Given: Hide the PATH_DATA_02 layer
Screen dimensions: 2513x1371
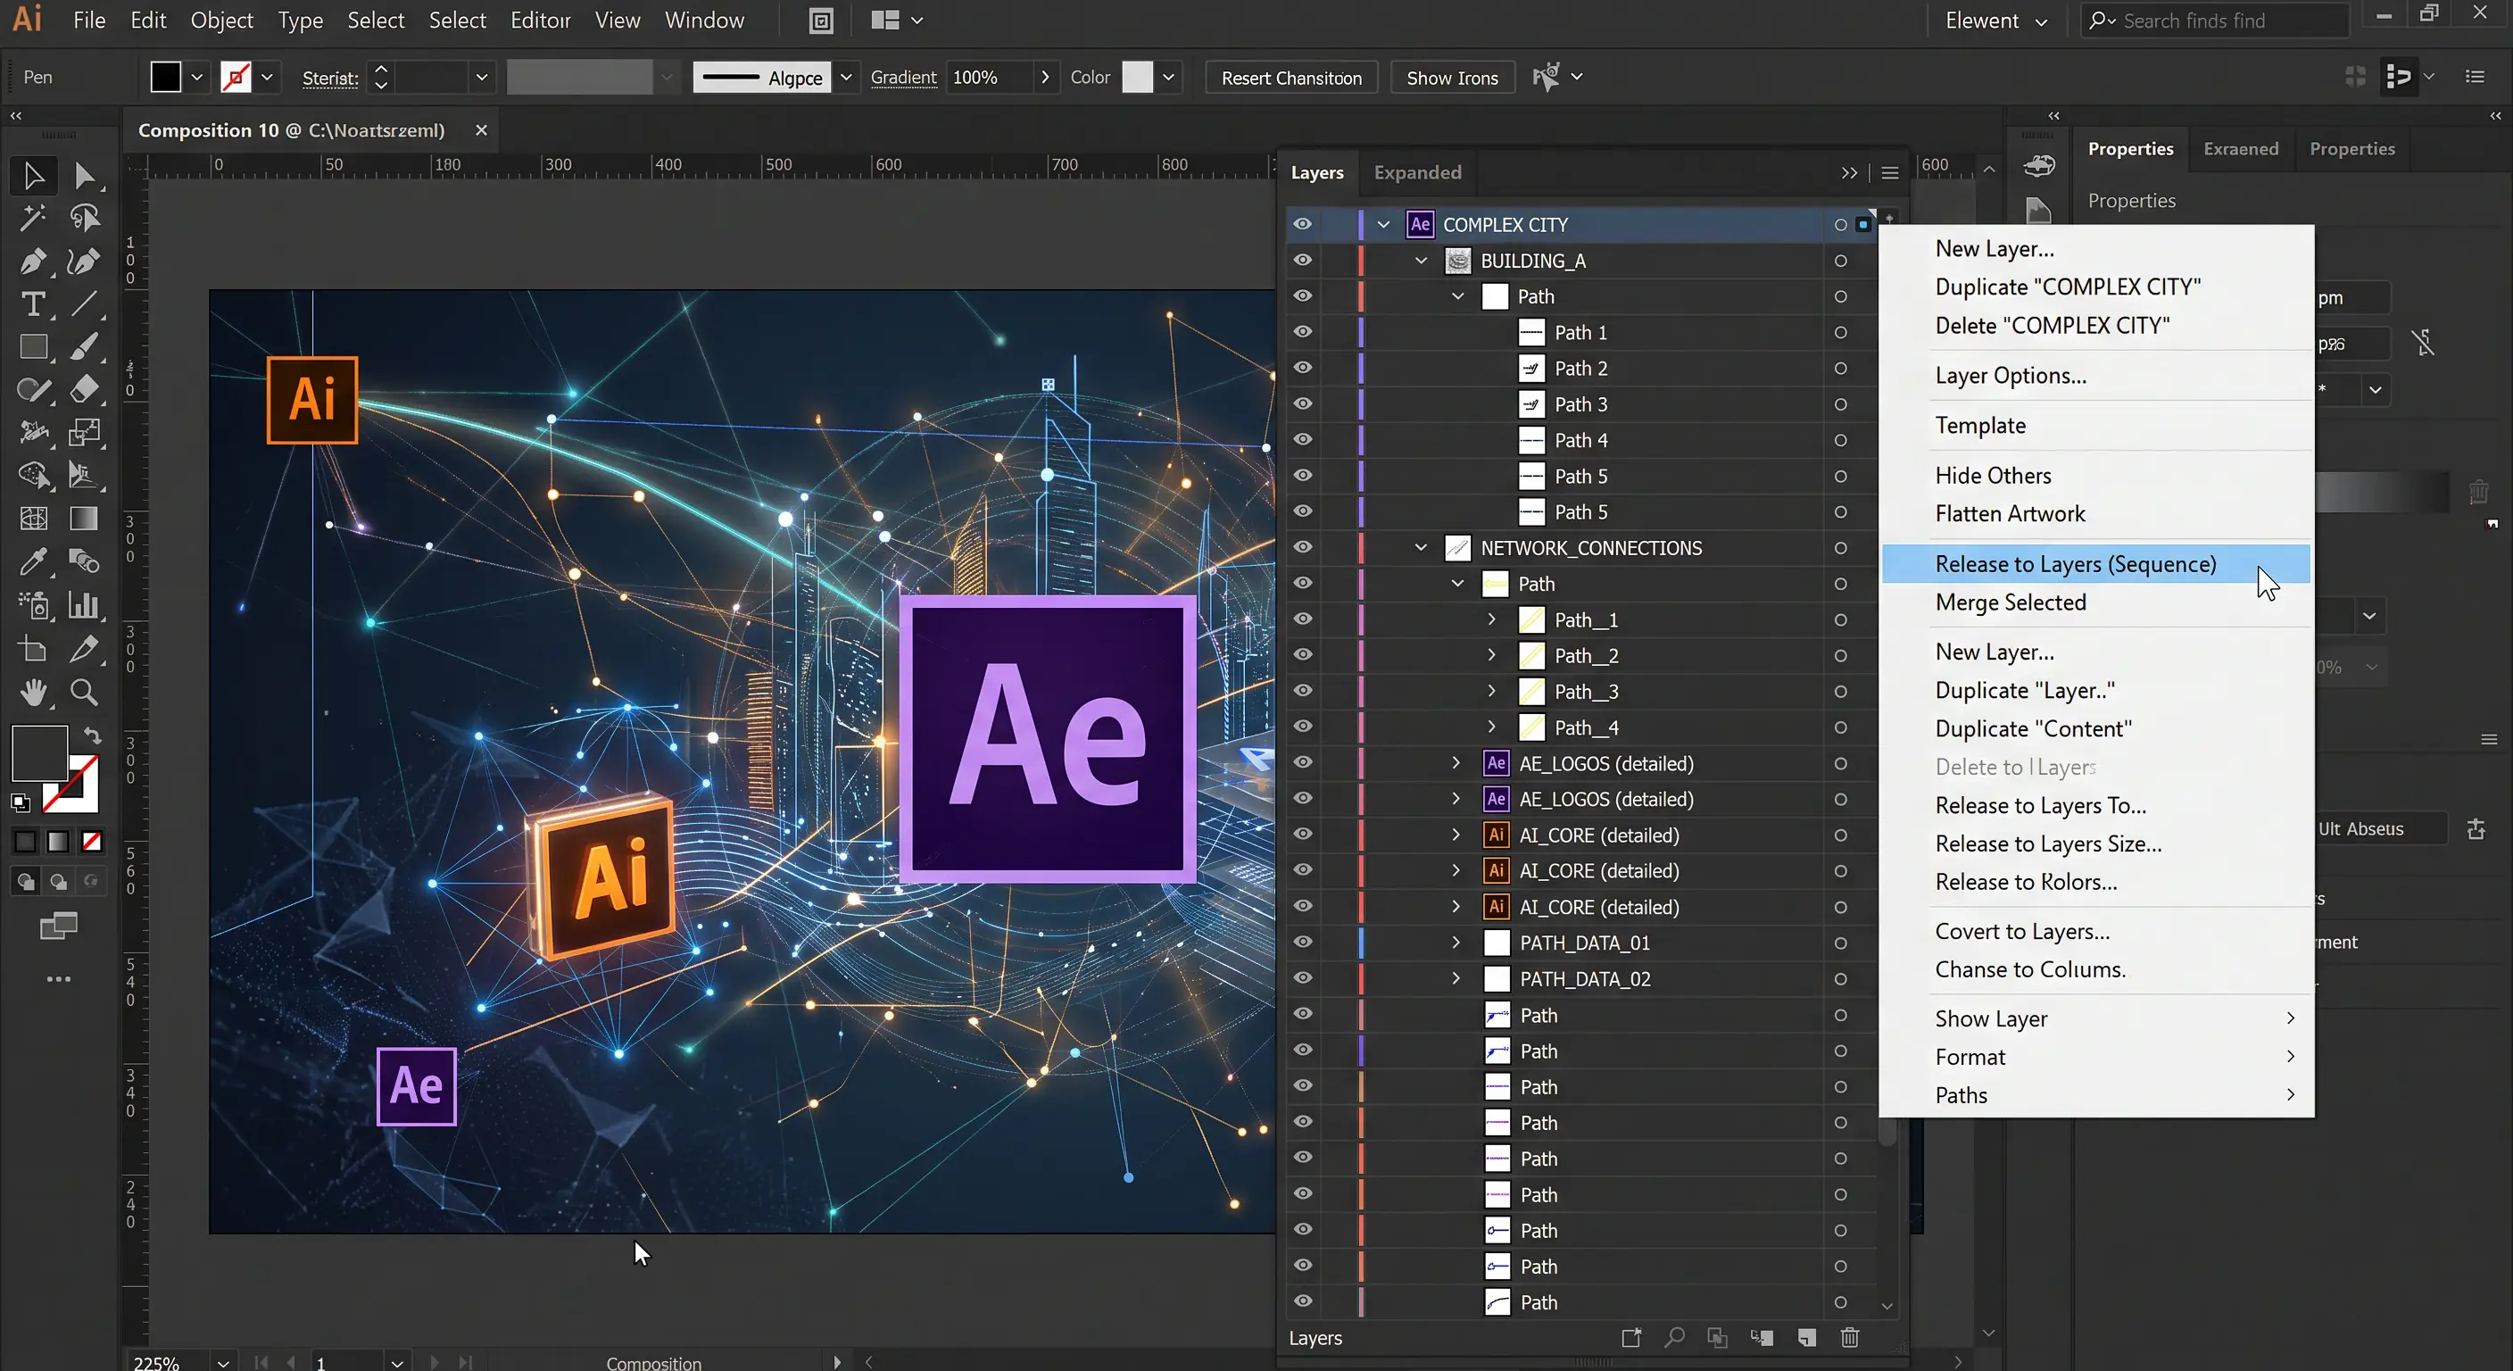Looking at the screenshot, I should 1302,977.
